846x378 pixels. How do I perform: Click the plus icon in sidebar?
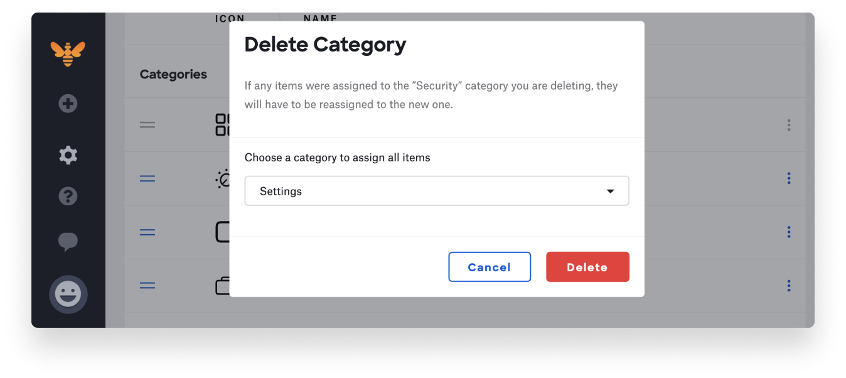point(68,104)
